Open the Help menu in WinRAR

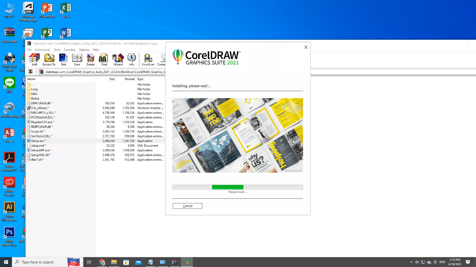pos(96,50)
